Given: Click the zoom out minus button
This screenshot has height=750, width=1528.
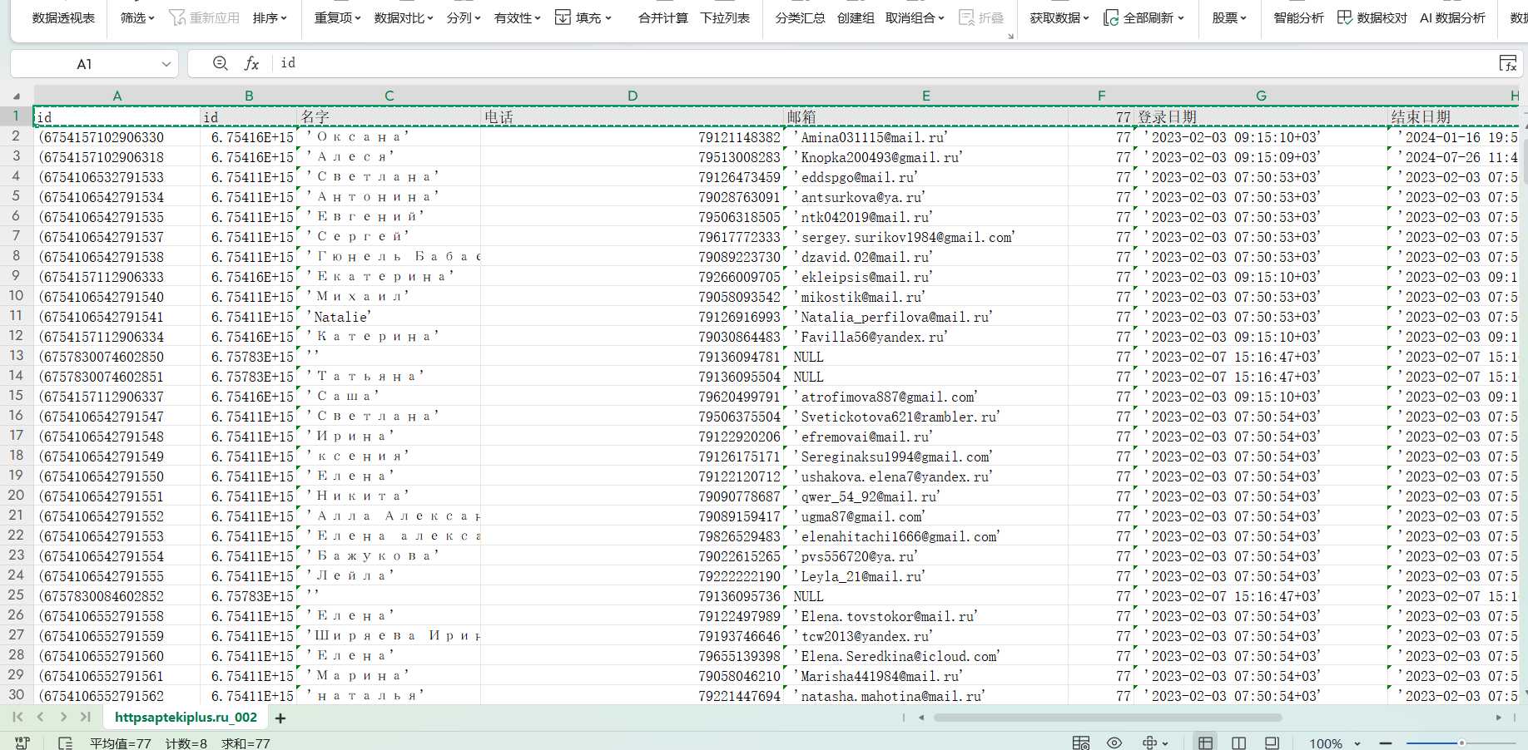Looking at the screenshot, I should pyautogui.click(x=1386, y=743).
